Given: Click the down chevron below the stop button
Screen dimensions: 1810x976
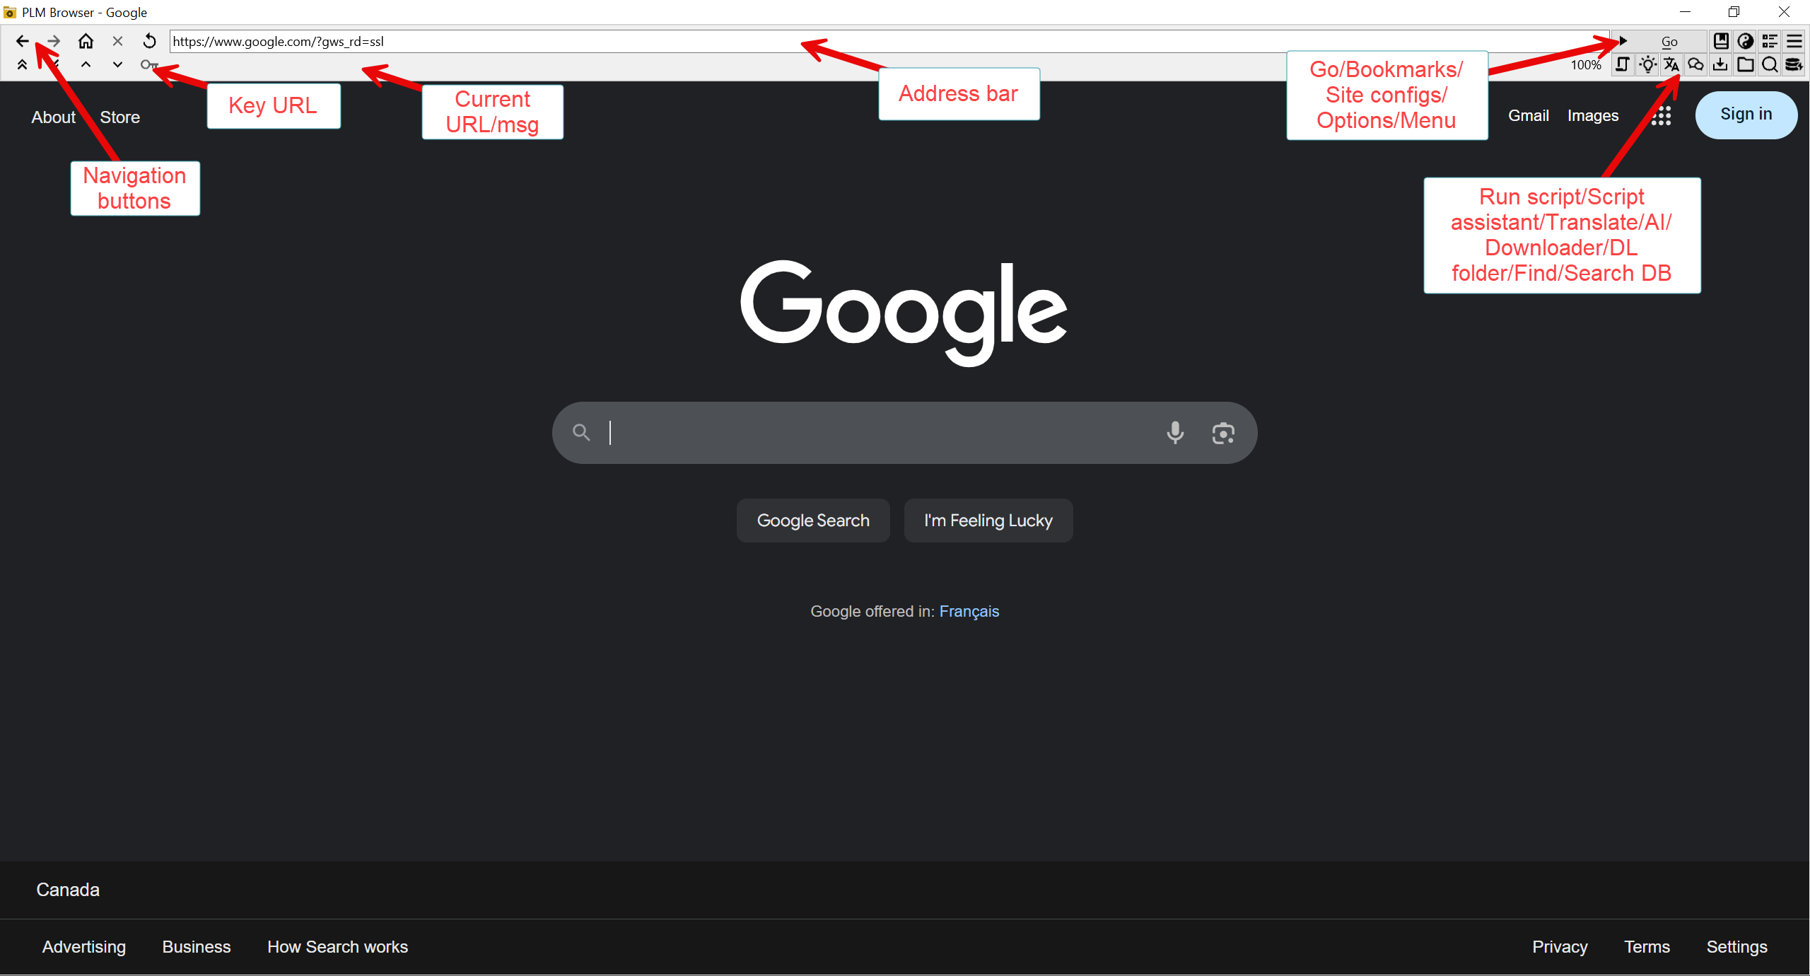Looking at the screenshot, I should (x=117, y=65).
